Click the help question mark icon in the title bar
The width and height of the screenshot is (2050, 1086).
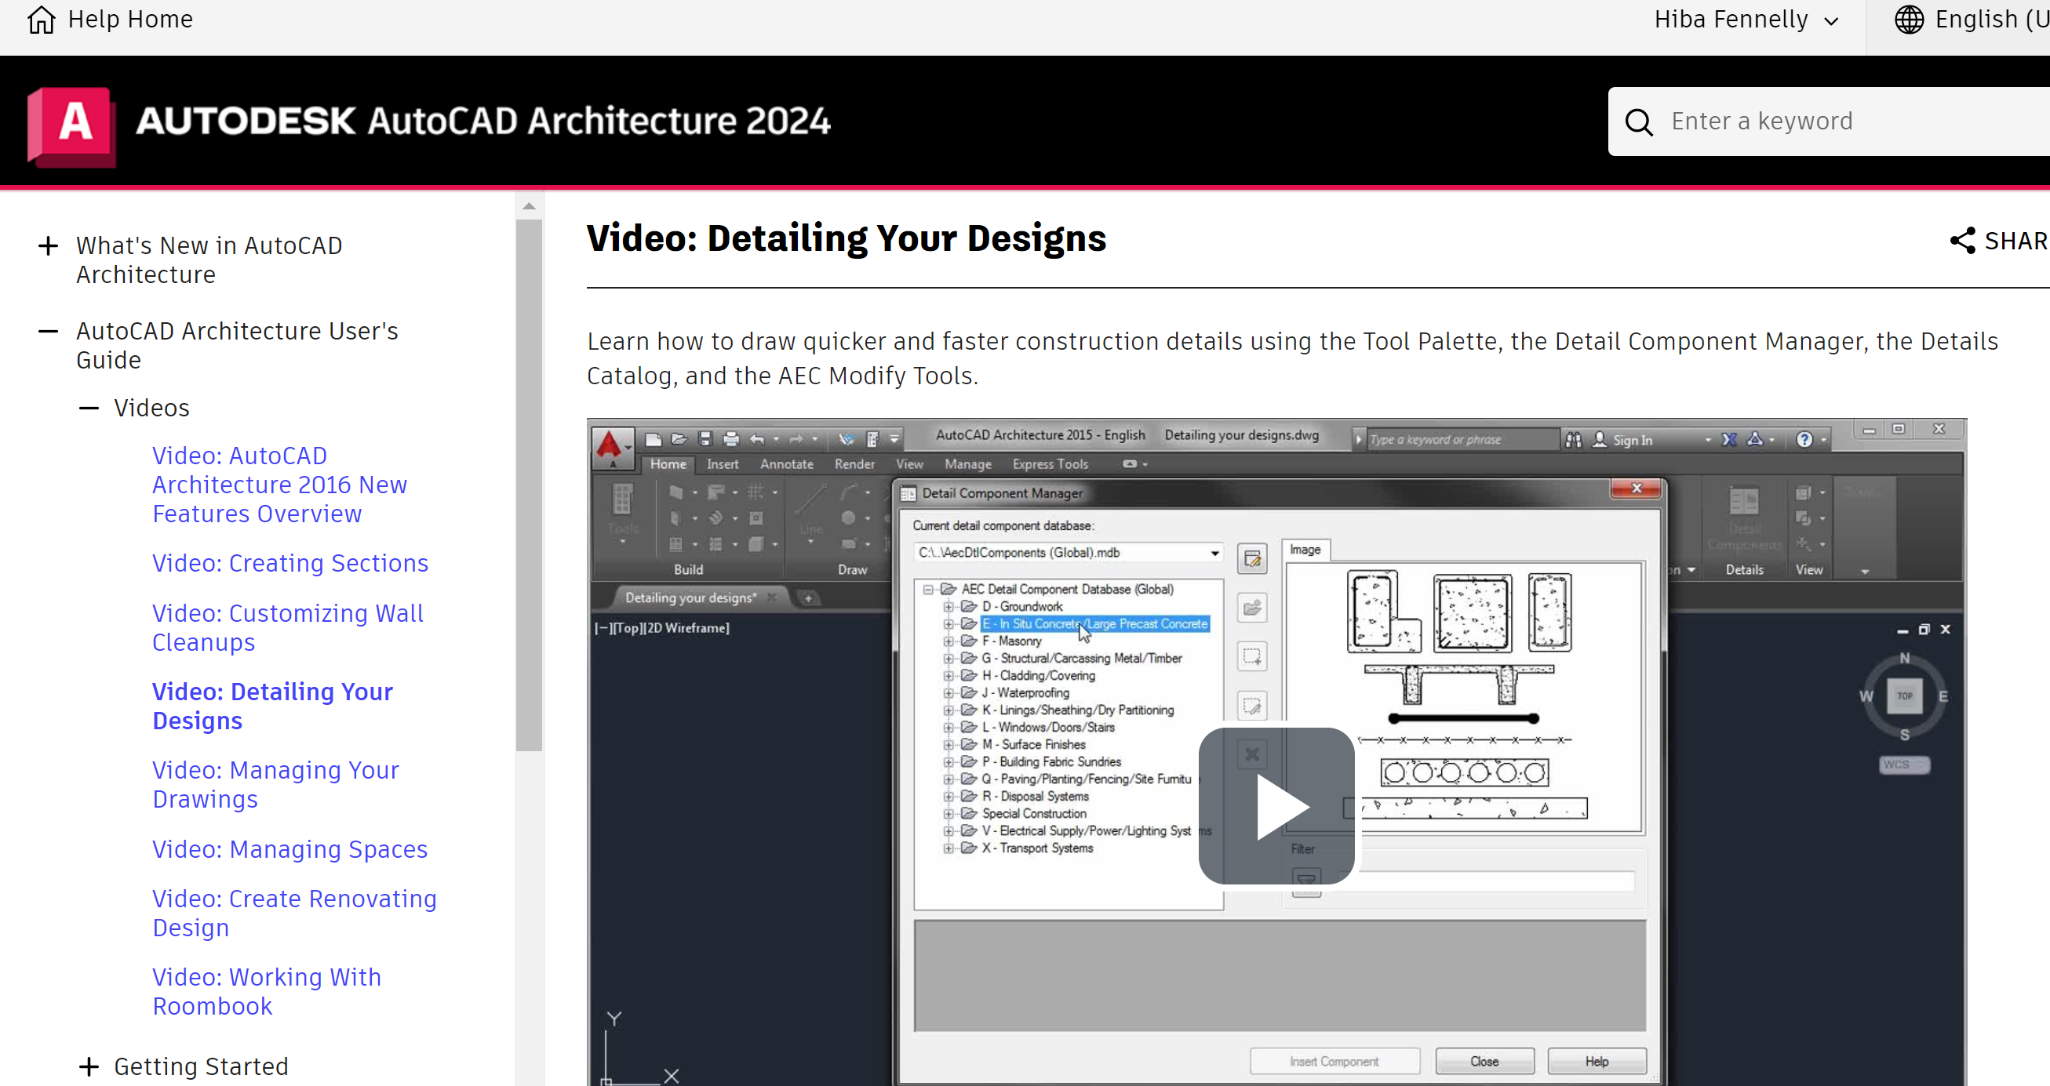point(1807,438)
